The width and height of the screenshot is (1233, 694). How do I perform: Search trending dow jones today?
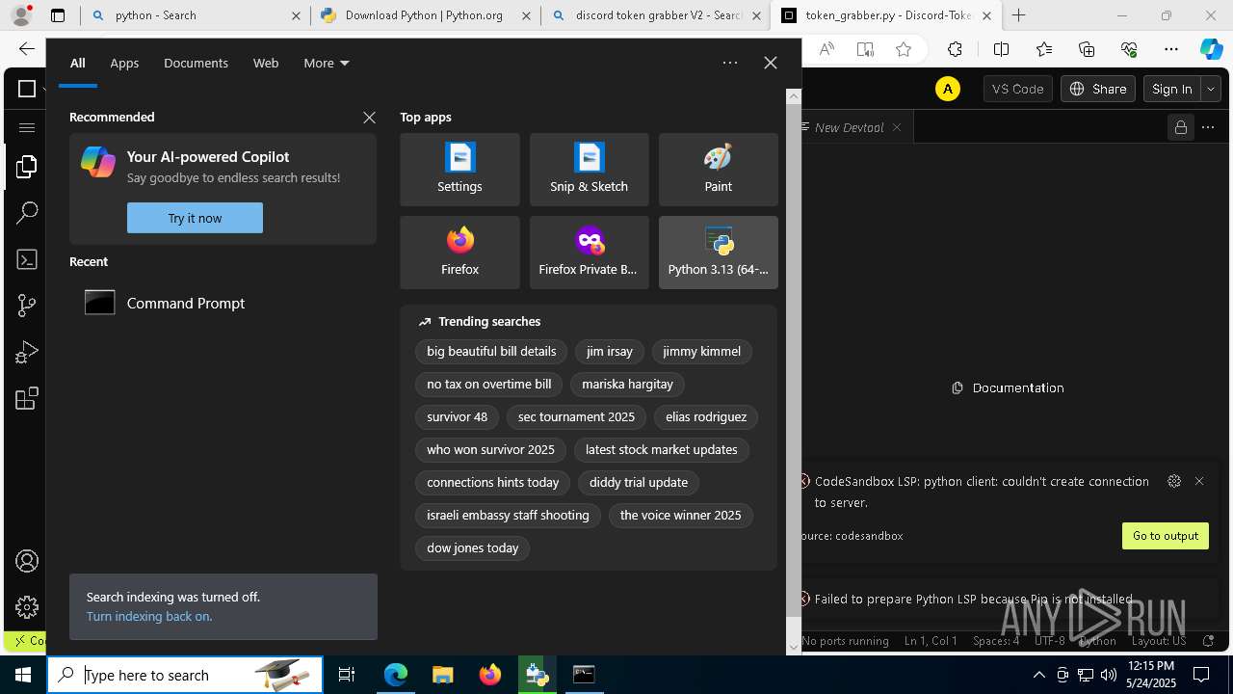coord(472,548)
